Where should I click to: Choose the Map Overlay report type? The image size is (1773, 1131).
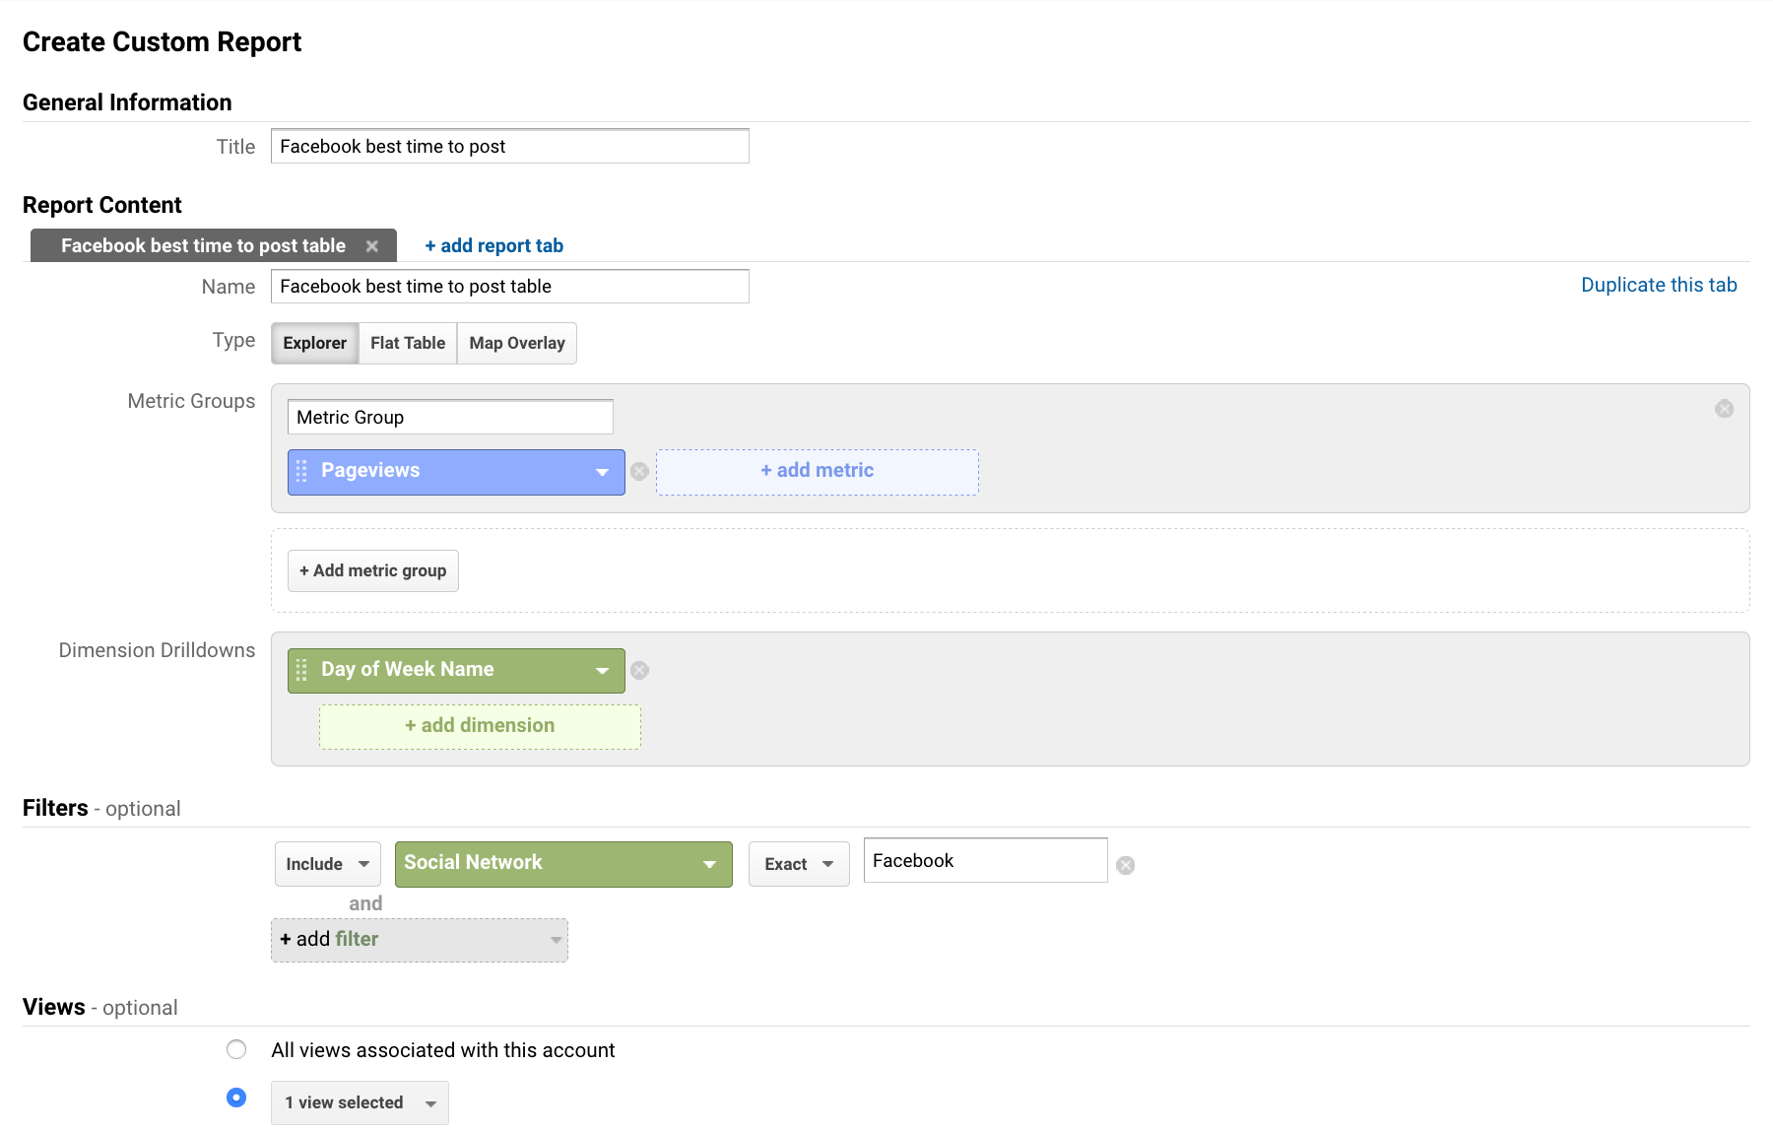(517, 343)
